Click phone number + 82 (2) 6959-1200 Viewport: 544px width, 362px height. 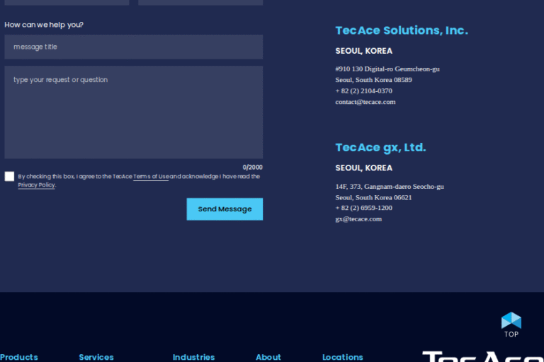(363, 208)
